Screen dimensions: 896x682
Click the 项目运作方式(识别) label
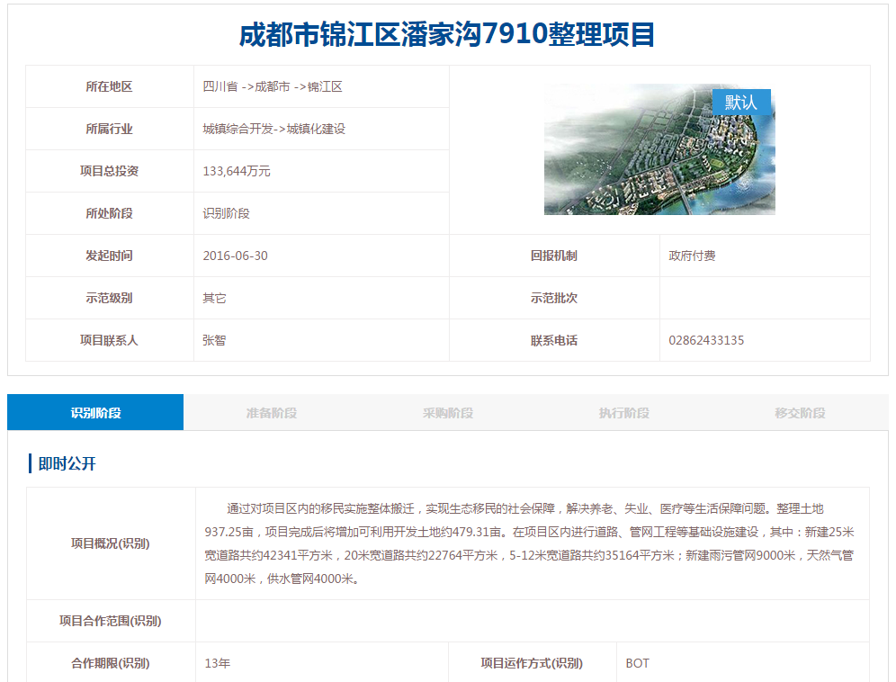(x=532, y=663)
